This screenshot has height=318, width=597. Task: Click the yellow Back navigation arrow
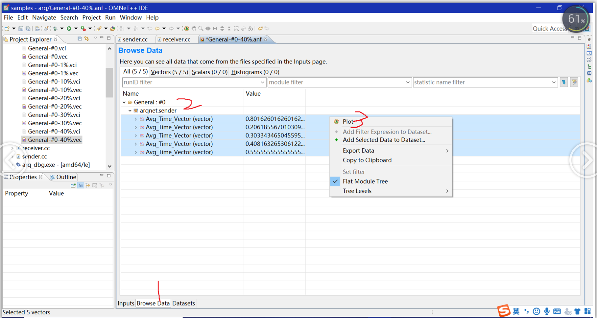pyautogui.click(x=157, y=29)
